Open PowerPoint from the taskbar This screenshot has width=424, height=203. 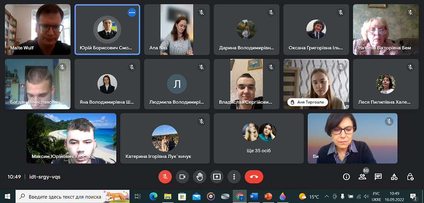268,196
